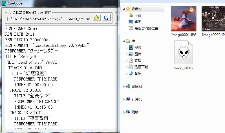This screenshot has width=225, height=133.
Task: Select the Send_off.tta file icon
Action: click(184, 52)
